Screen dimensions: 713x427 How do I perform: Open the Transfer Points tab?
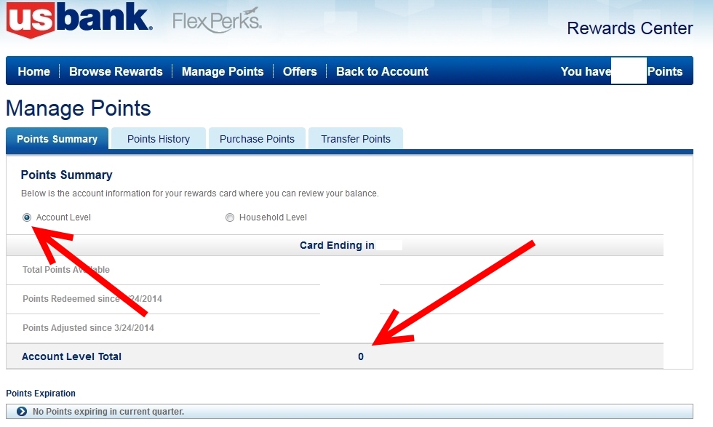[356, 139]
